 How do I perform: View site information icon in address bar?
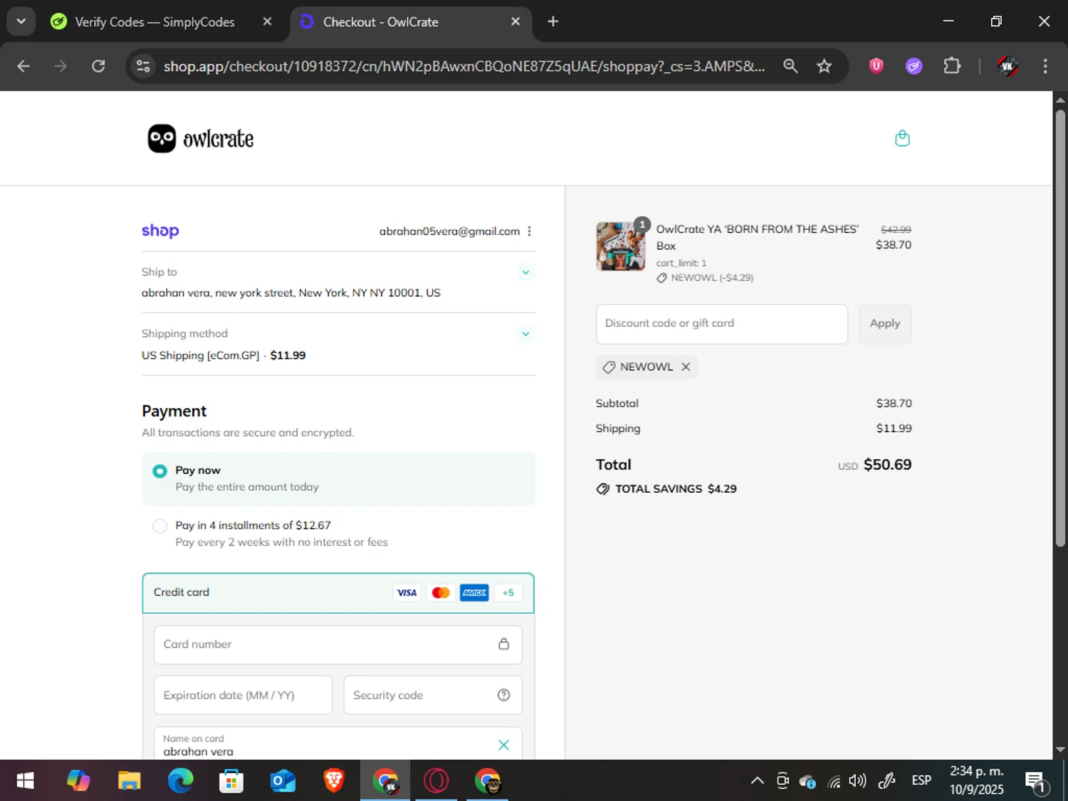(143, 66)
